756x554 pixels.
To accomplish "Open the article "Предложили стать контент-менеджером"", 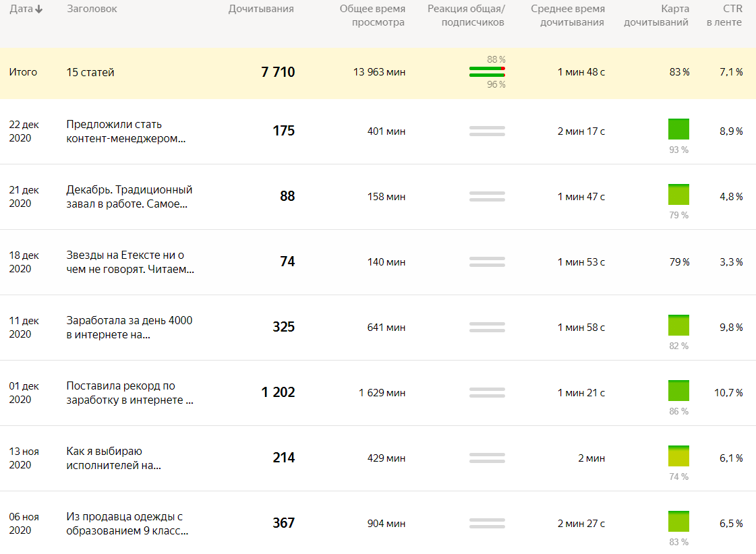I will (125, 131).
